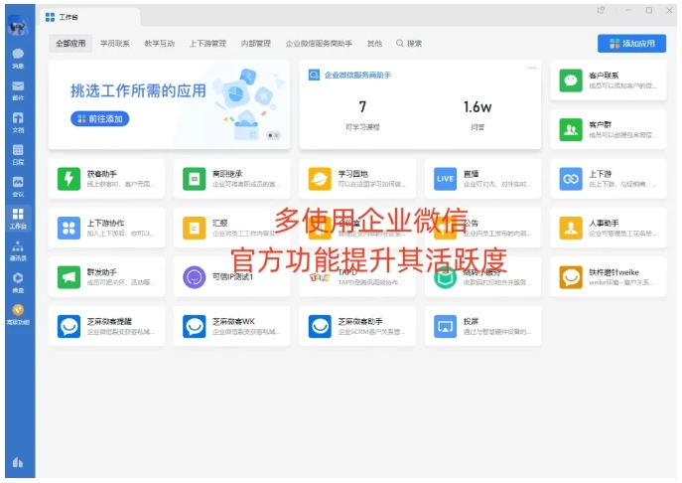
Task: Open the 邮件 mail sidebar icon
Action: click(x=18, y=90)
